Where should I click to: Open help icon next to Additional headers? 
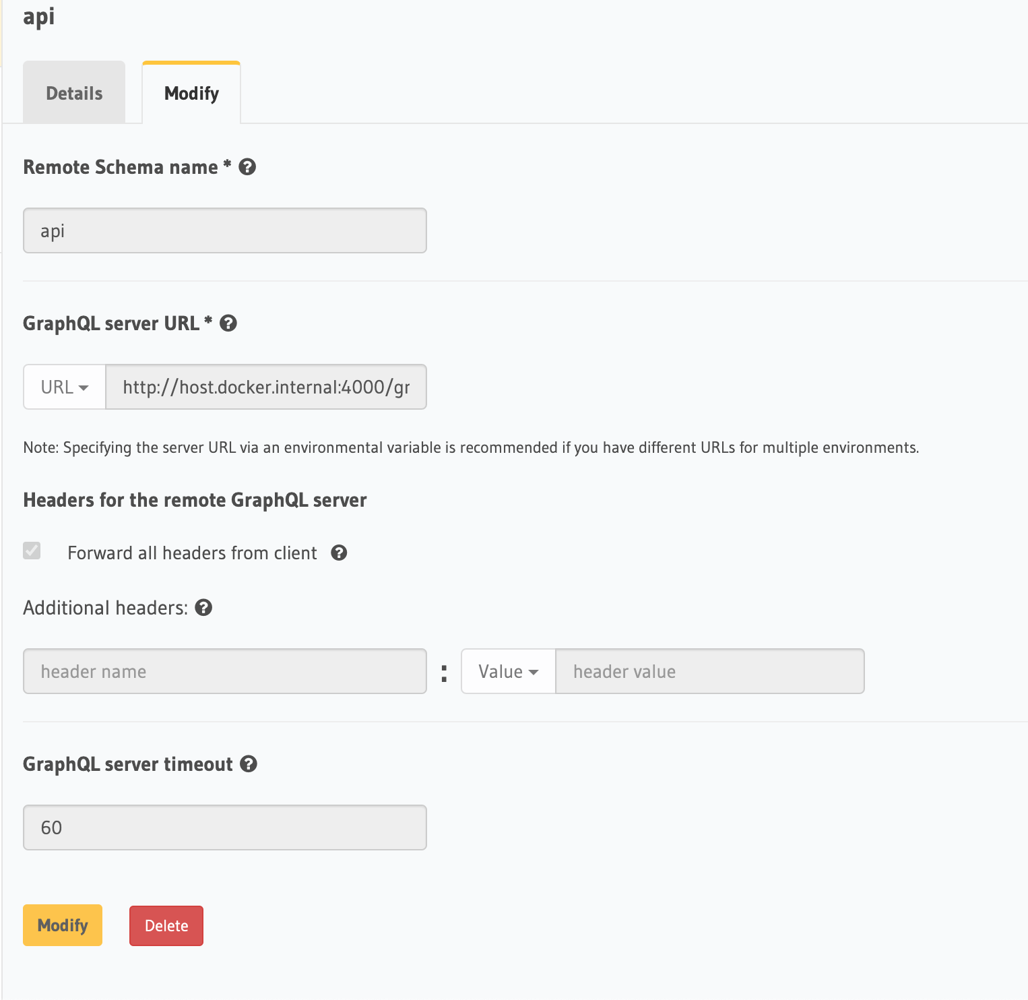203,608
